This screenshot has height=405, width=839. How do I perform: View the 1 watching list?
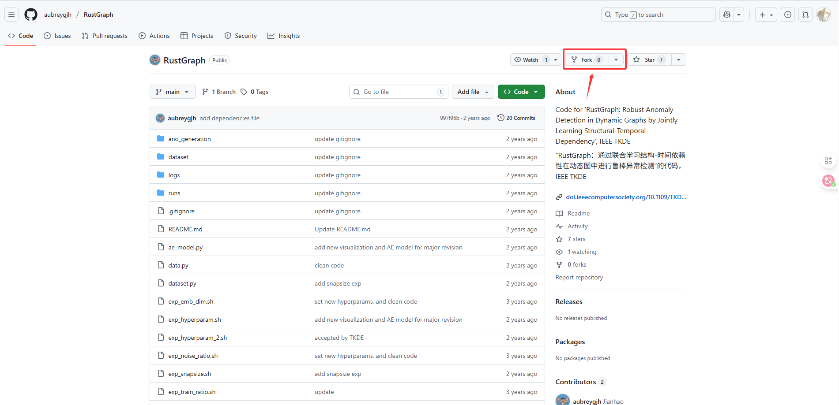pyautogui.click(x=582, y=252)
